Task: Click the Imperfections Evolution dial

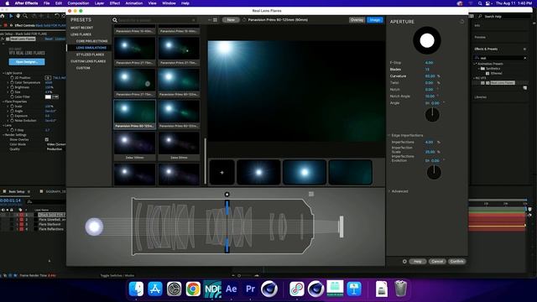Action: point(434,172)
